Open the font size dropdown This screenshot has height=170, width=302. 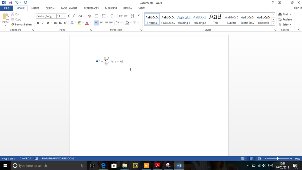(x=64, y=16)
